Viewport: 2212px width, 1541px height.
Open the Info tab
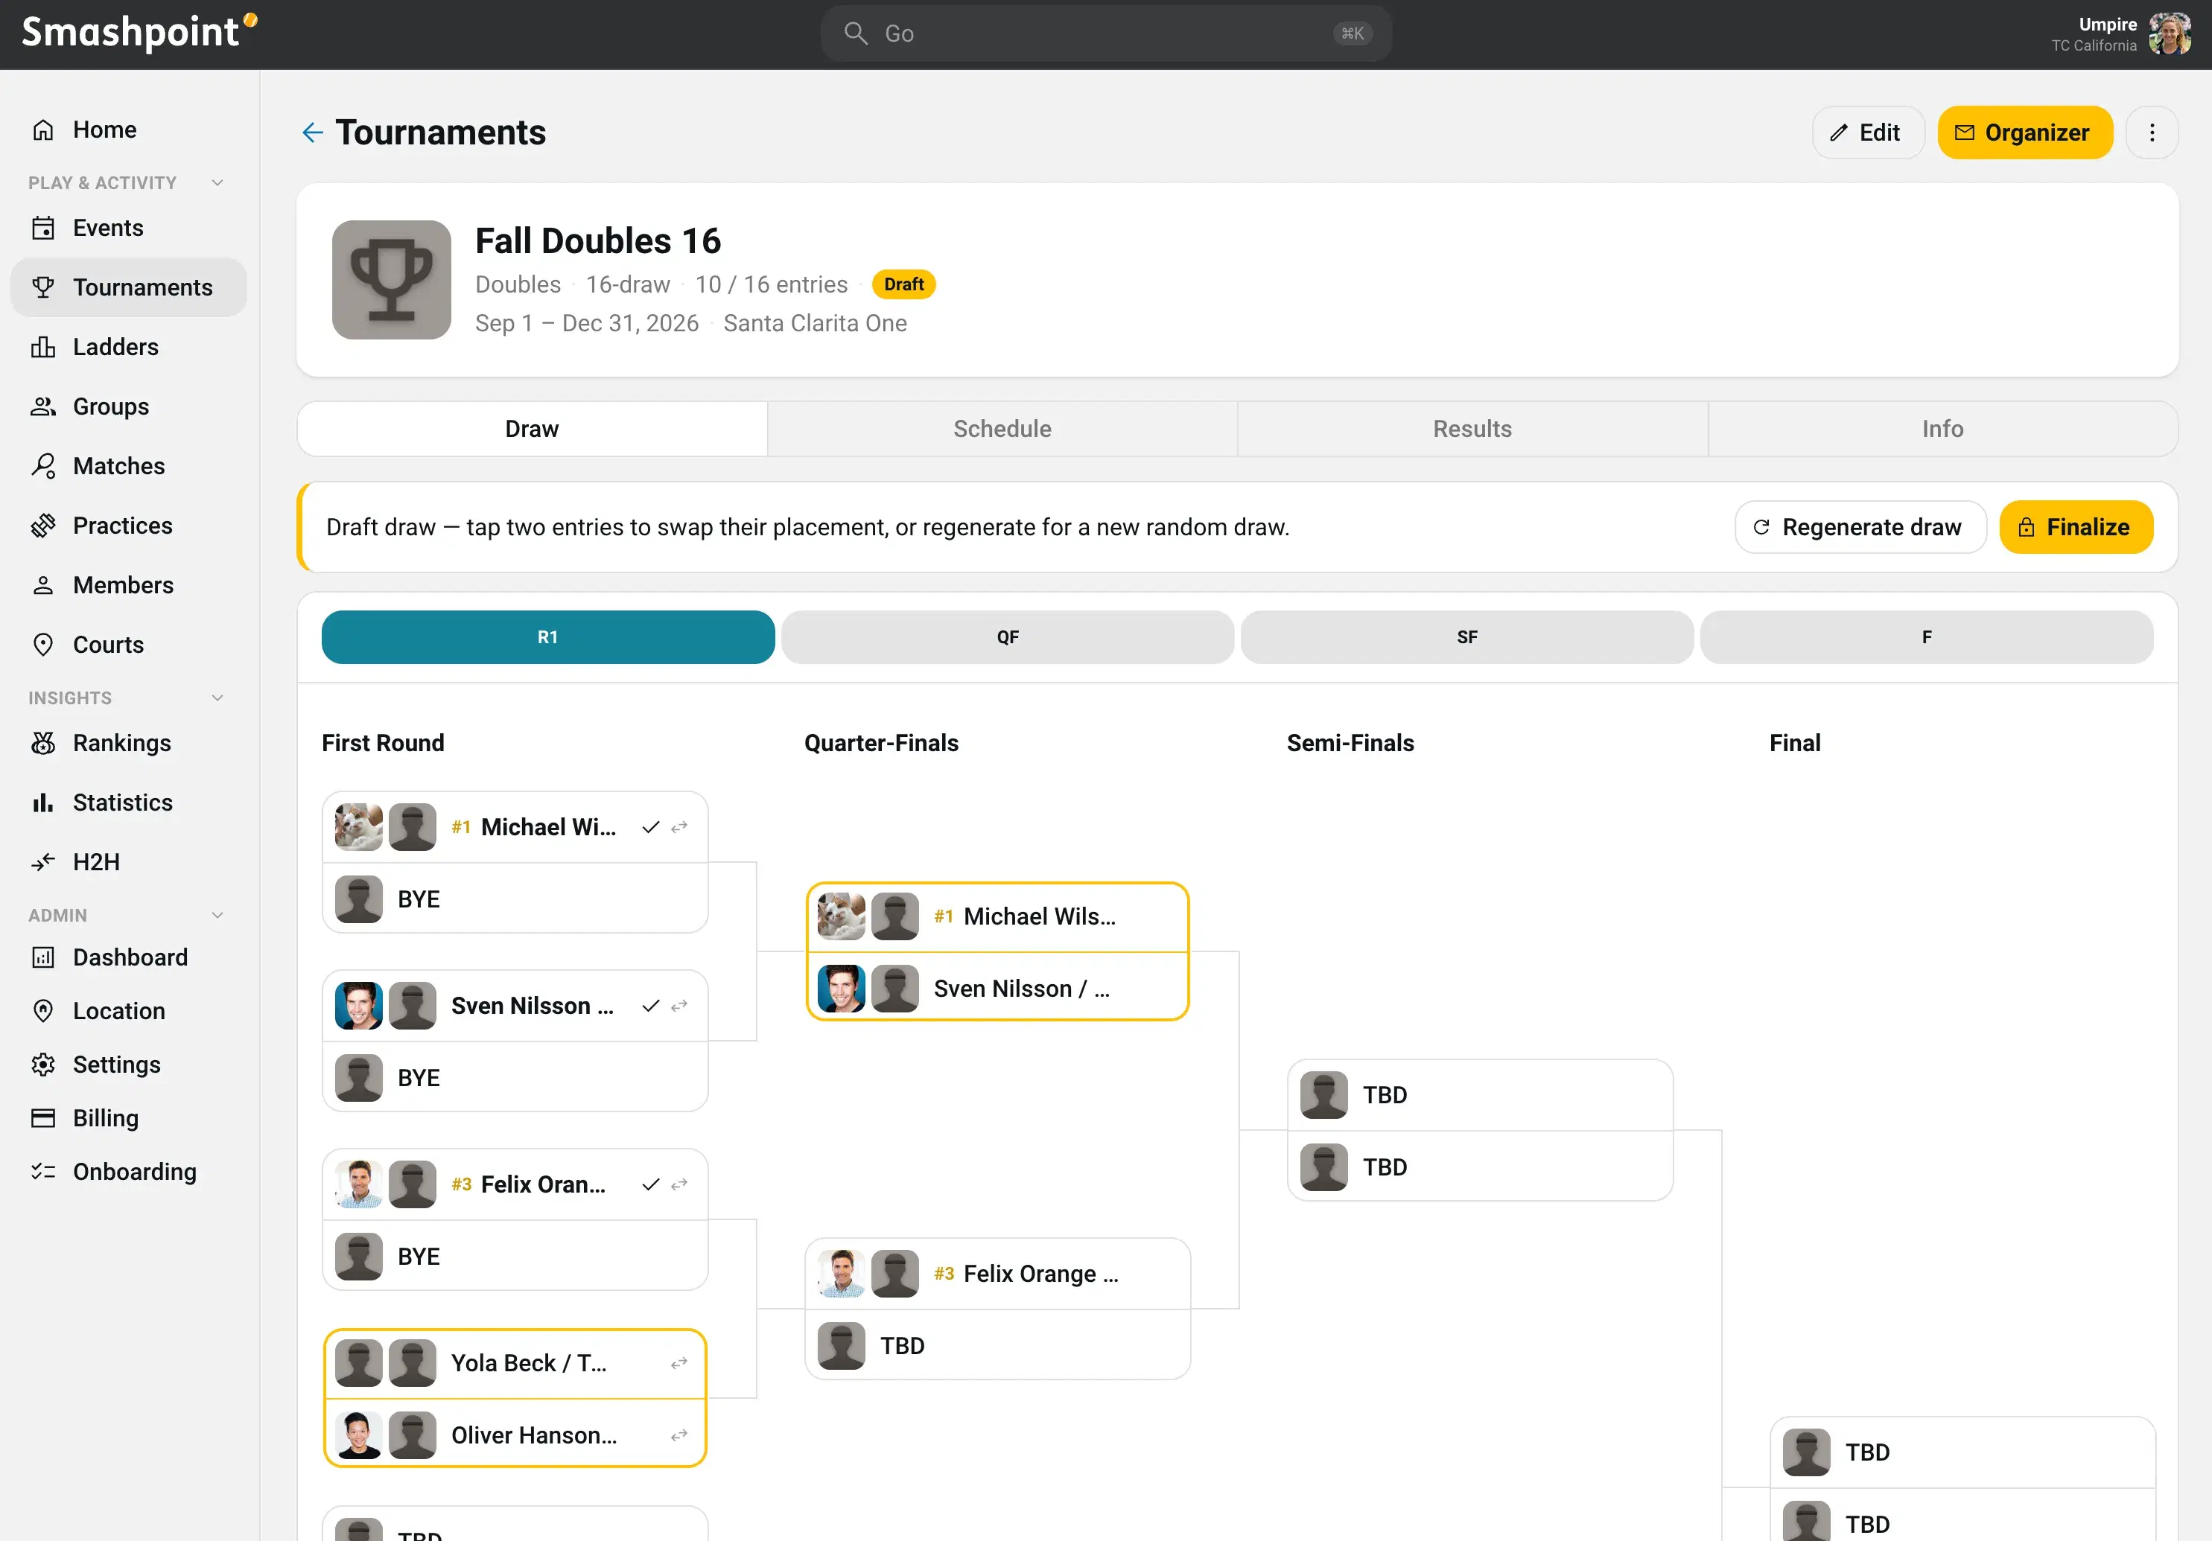(1942, 430)
